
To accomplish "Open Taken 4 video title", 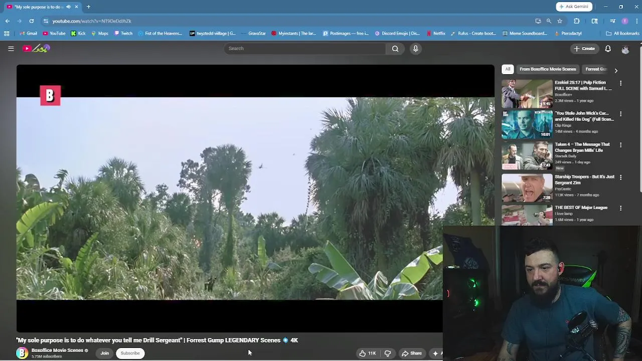I will click(x=582, y=147).
